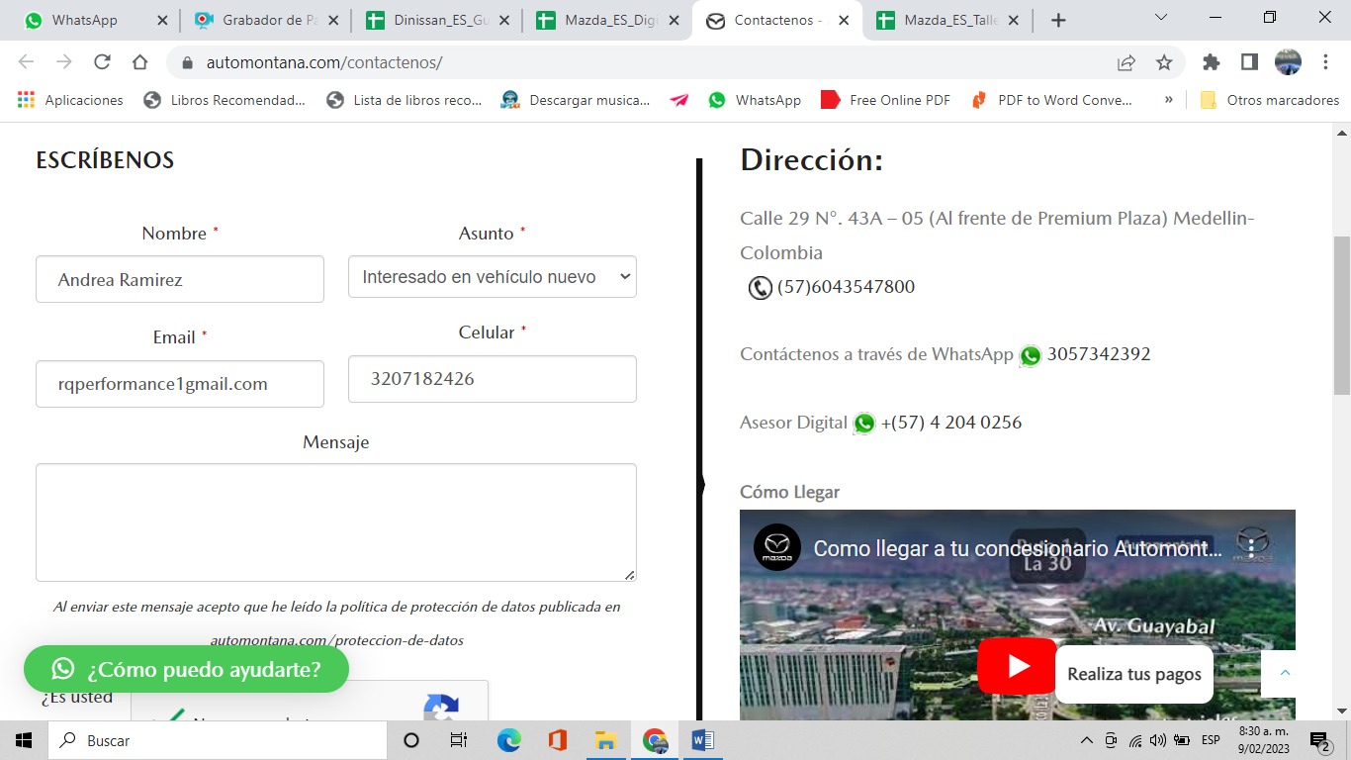The width and height of the screenshot is (1351, 760).
Task: Play the YouTube video Como llegar
Action: tap(1017, 666)
